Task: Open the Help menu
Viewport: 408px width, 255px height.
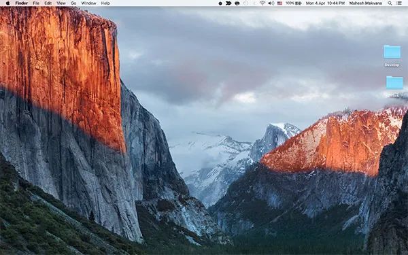Action: click(x=105, y=3)
